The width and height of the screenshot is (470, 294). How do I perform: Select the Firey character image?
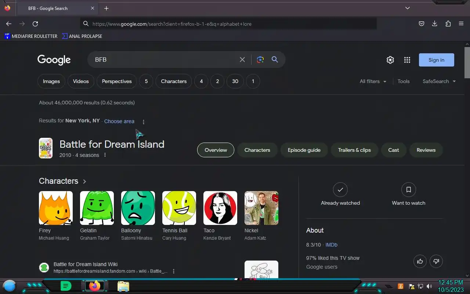pos(56,208)
